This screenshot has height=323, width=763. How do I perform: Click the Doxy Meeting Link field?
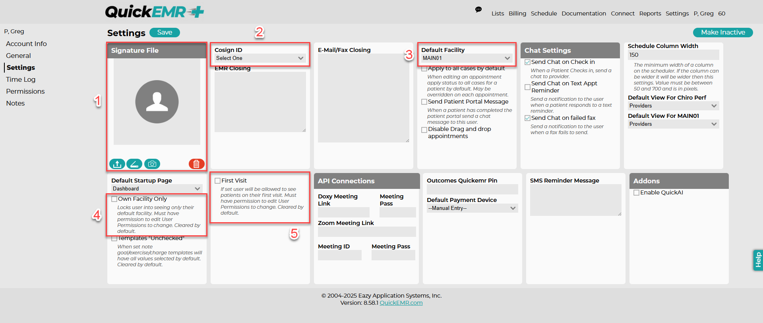coord(344,212)
